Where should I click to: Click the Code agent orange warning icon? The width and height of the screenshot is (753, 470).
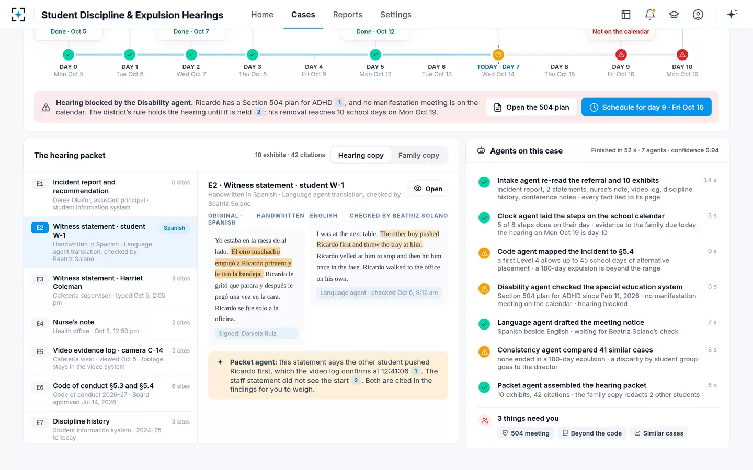pos(484,253)
